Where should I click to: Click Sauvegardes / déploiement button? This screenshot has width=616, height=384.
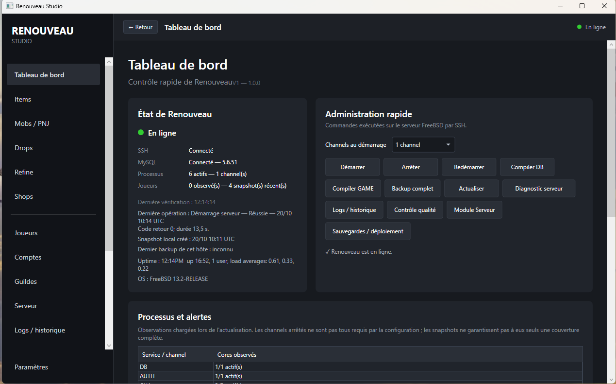pyautogui.click(x=368, y=231)
